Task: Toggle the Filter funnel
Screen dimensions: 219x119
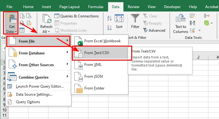Action: (x=135, y=21)
